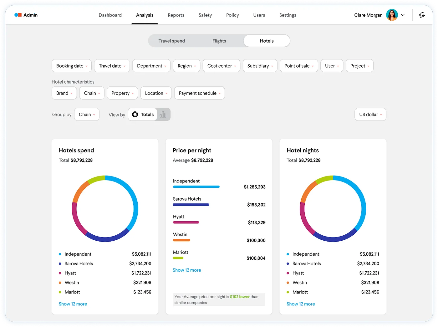
Task: Select the Hotels segment
Action: (x=267, y=41)
